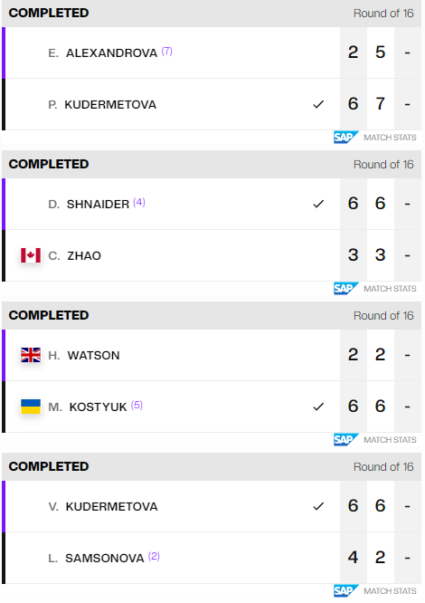The width and height of the screenshot is (425, 603).
Task: Click SAP logo under Shnaider–Zhao match
Action: click(346, 289)
